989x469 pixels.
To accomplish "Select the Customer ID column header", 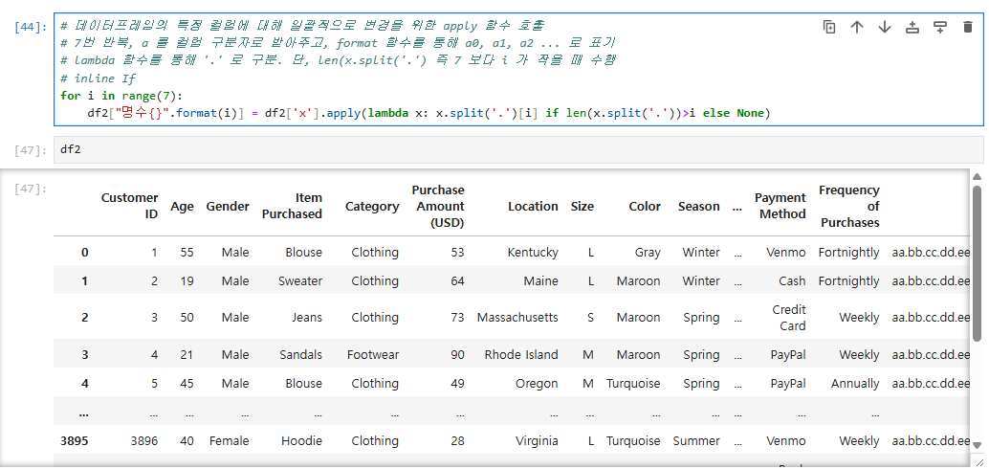I will [130, 206].
